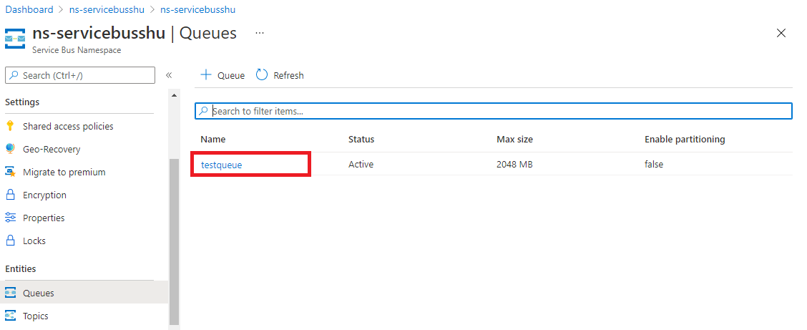807x330 pixels.
Task: Click first ns-servicebusshu breadcrumb link
Action: click(x=107, y=9)
